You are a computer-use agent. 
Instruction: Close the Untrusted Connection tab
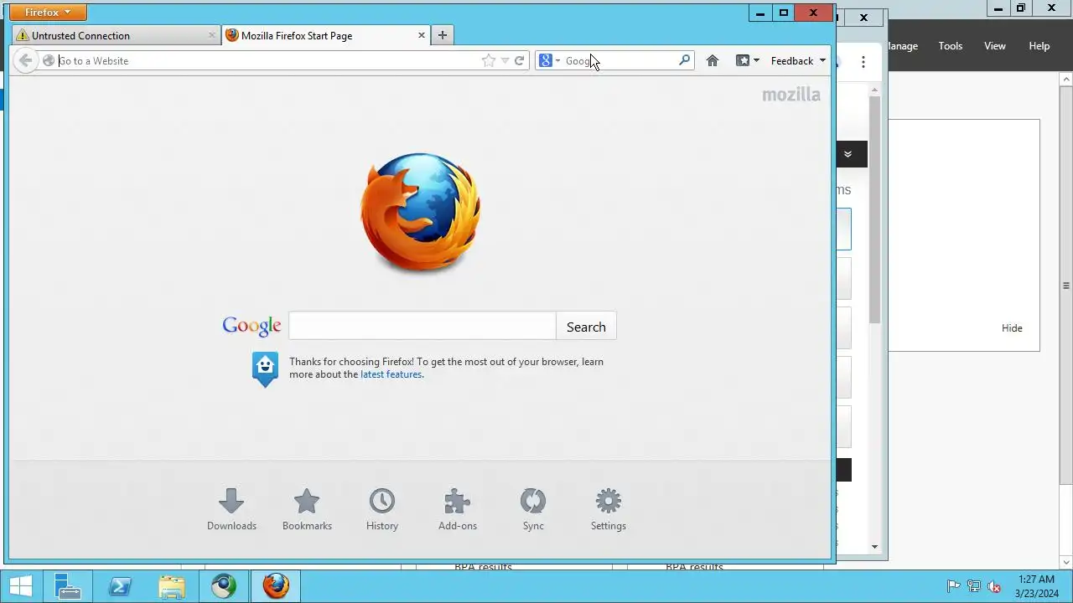[x=212, y=35]
